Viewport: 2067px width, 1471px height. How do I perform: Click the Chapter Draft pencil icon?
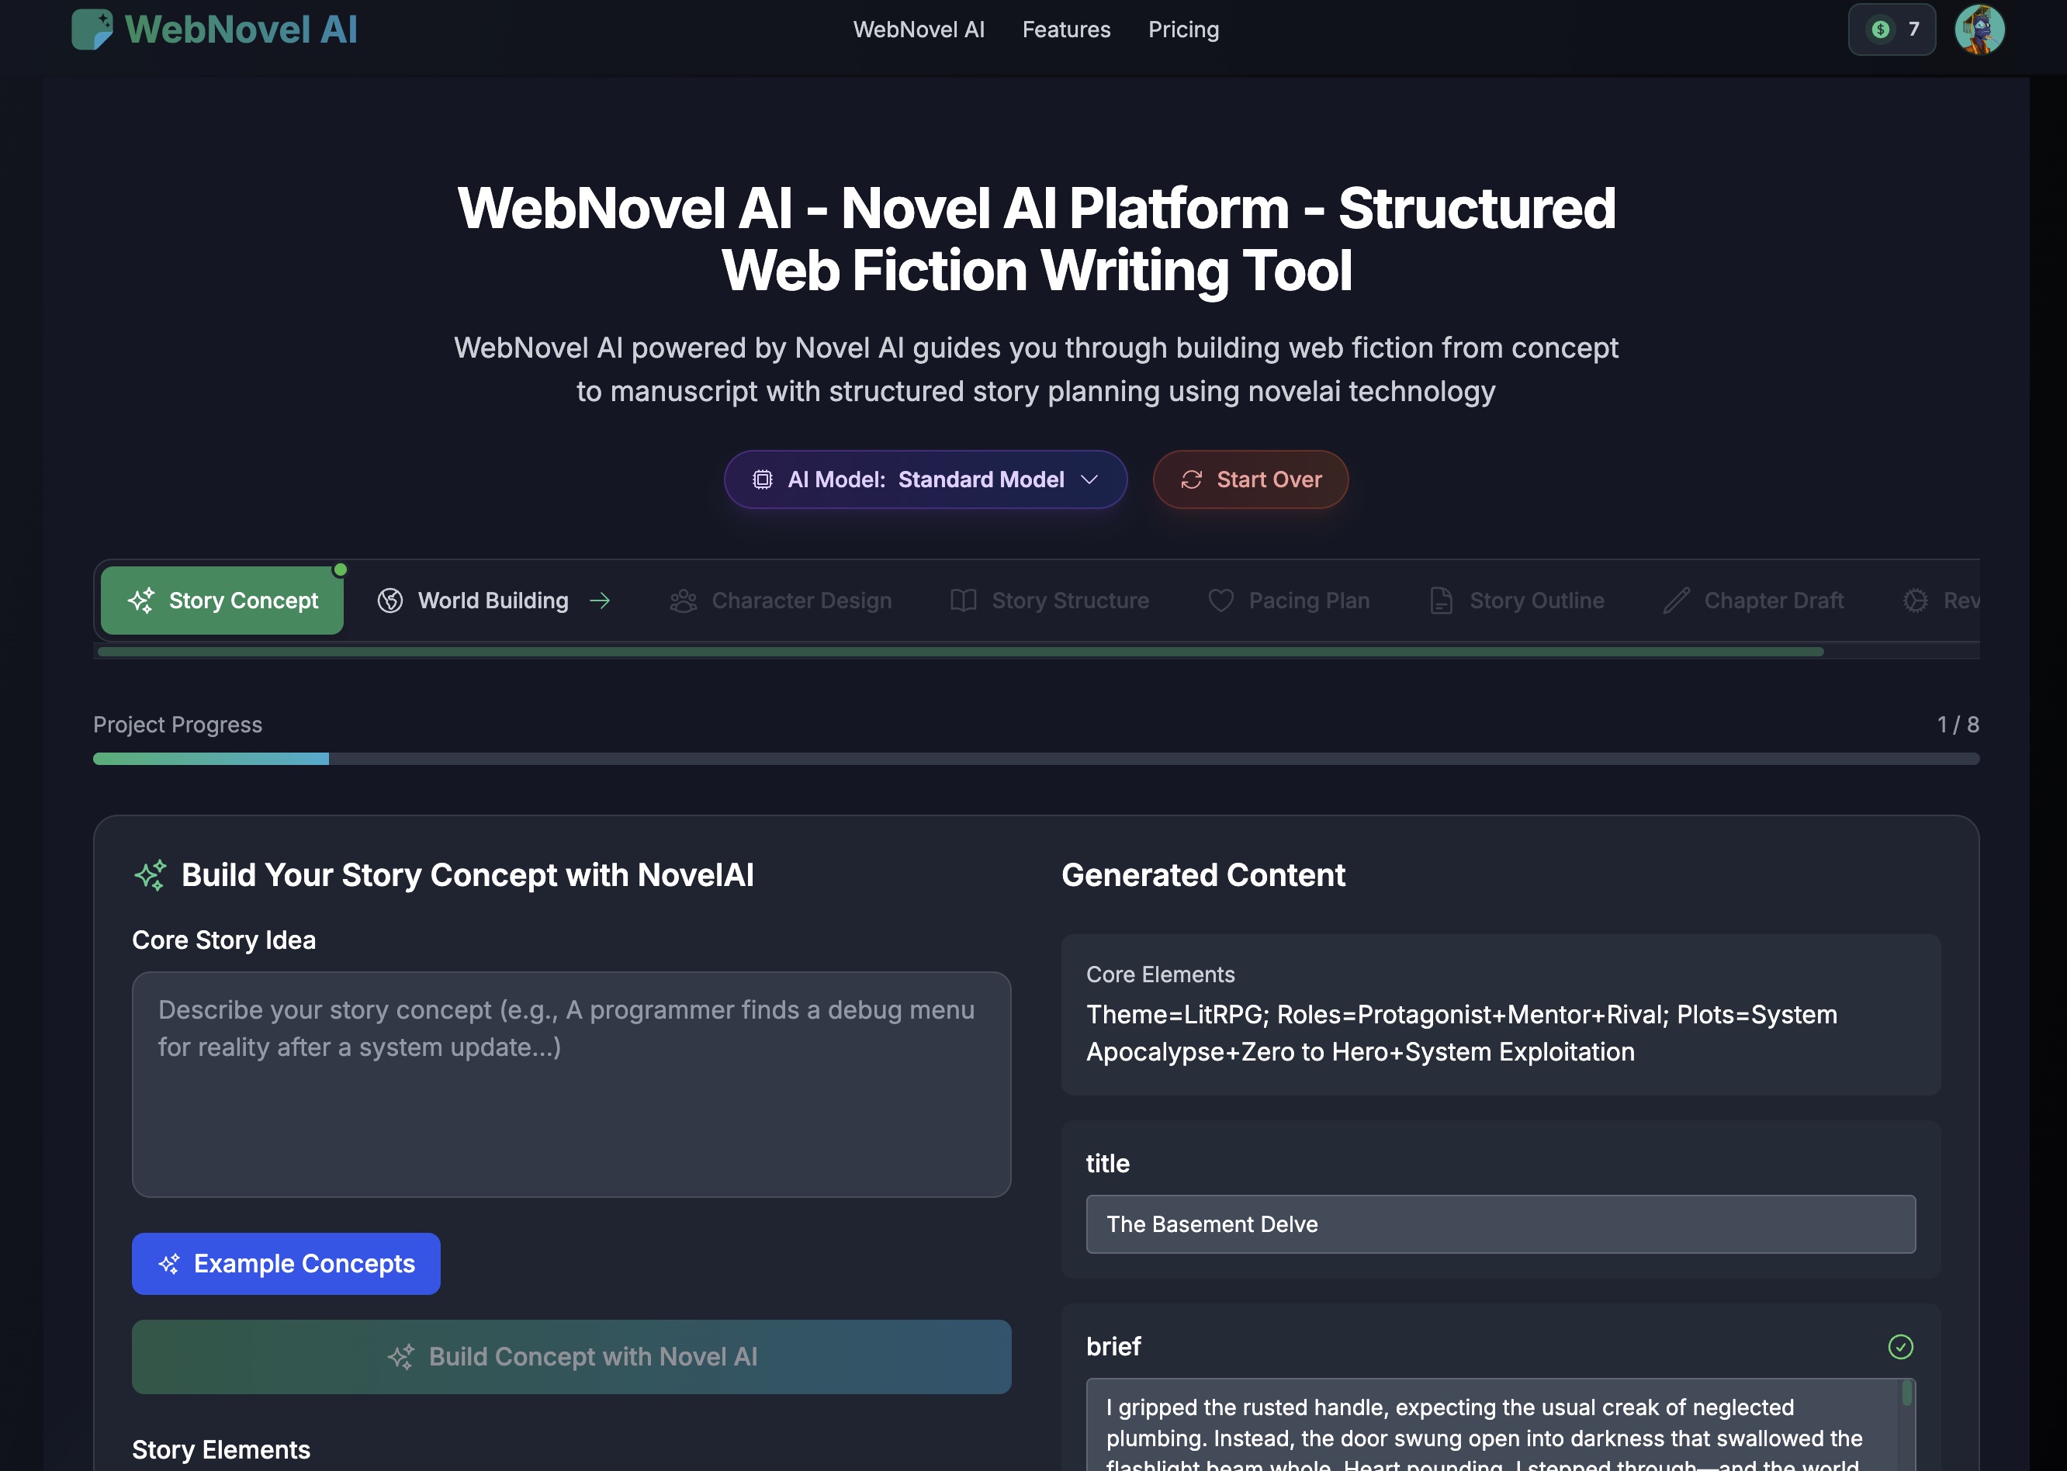tap(1676, 600)
